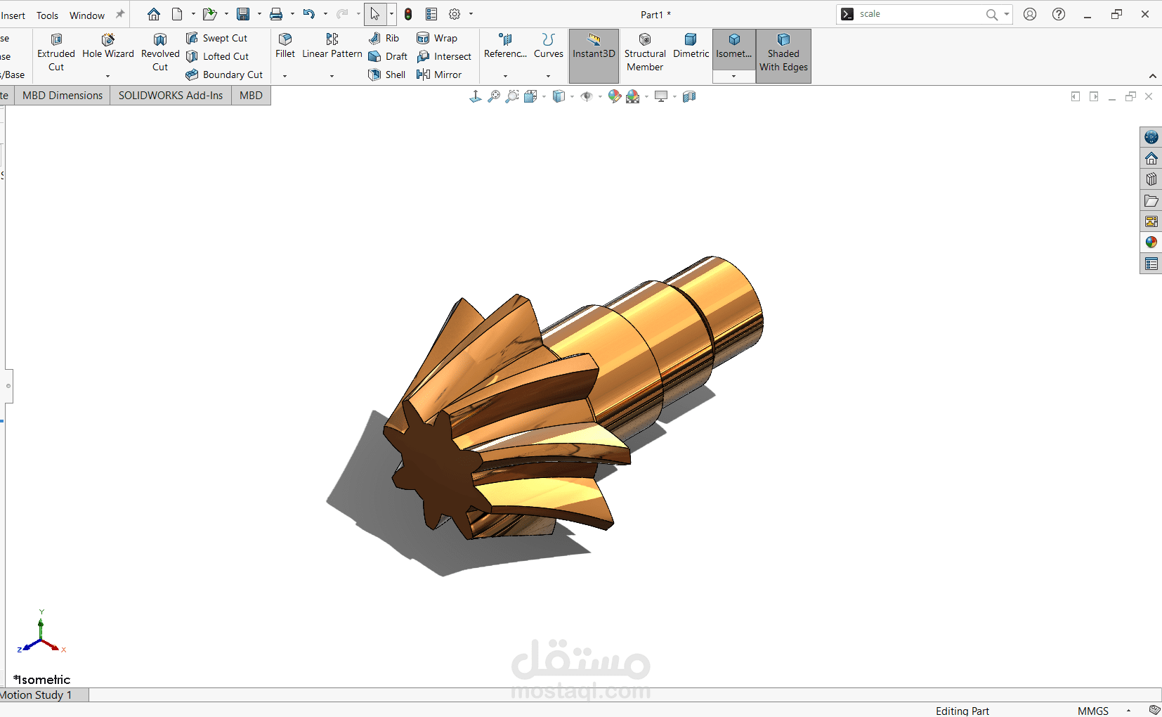Activate the Section View icon

coord(689,96)
